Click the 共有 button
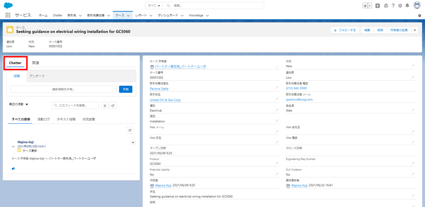The width and height of the screenshot is (425, 207). [126, 89]
